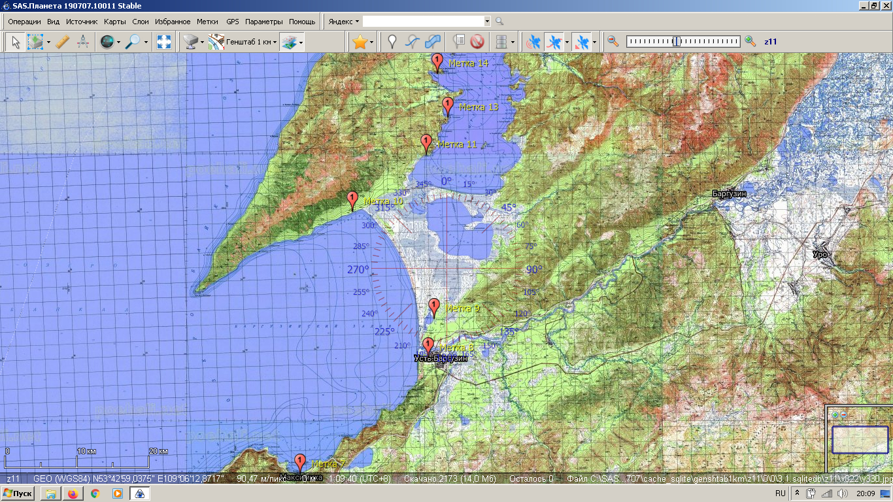Open the Источник menu
The image size is (893, 502).
tap(82, 22)
